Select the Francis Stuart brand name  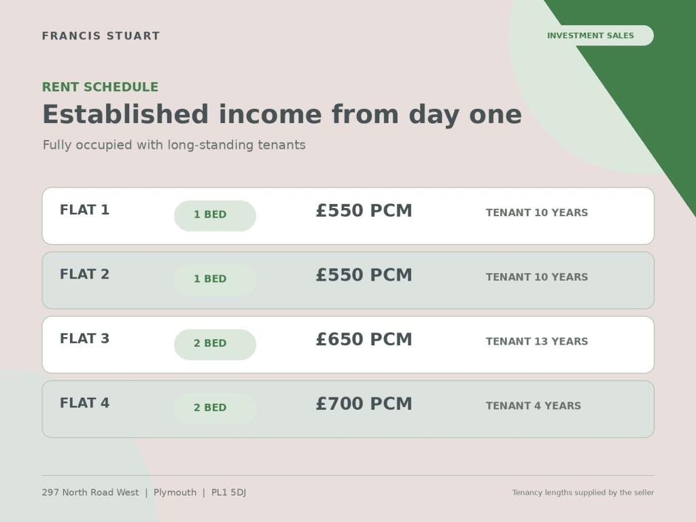click(x=101, y=36)
